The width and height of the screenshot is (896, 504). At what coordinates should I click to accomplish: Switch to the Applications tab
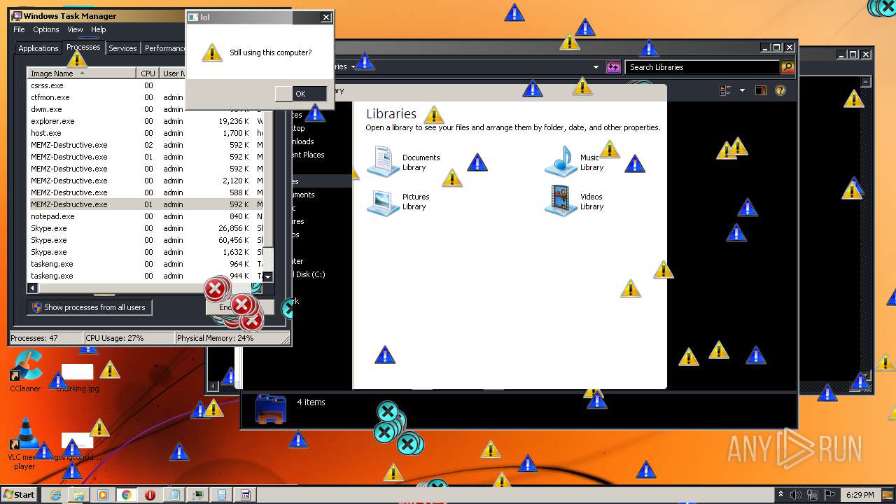tap(38, 48)
